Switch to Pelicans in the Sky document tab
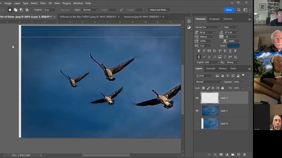The width and height of the screenshot is (282, 158). coord(88,17)
